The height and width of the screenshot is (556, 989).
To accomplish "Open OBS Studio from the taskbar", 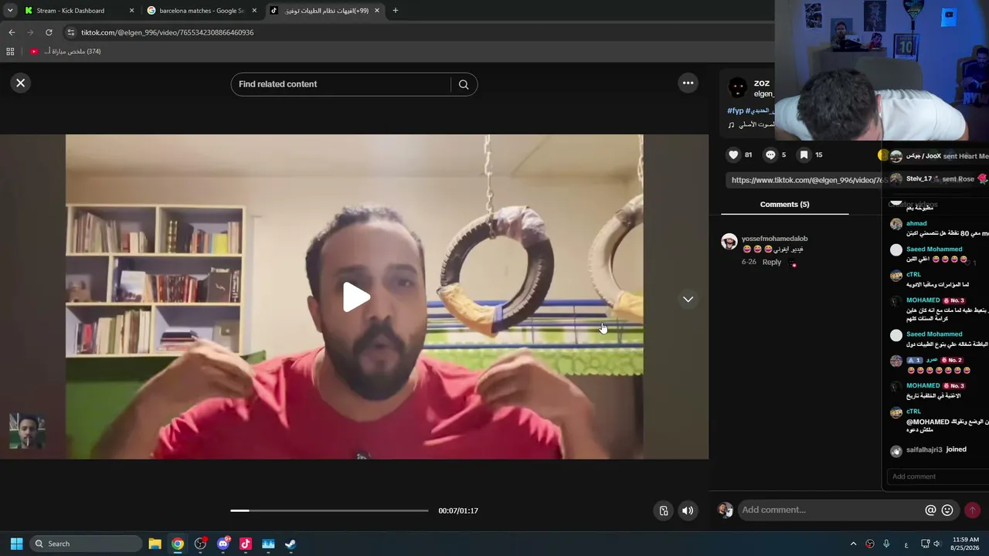I will 200,544.
